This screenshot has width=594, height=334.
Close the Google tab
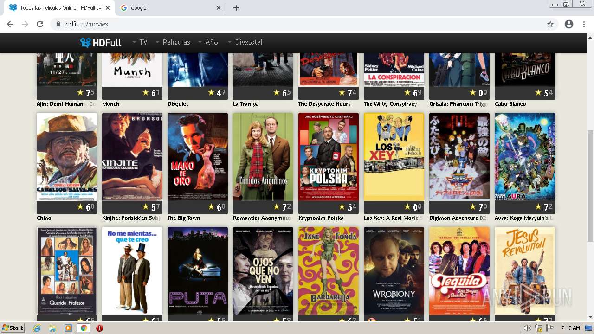(x=219, y=8)
